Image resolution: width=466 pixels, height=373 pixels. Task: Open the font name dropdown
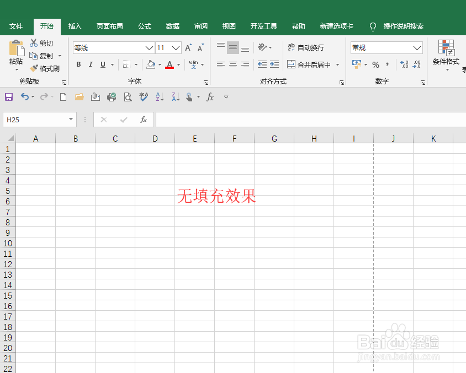pyautogui.click(x=110, y=47)
